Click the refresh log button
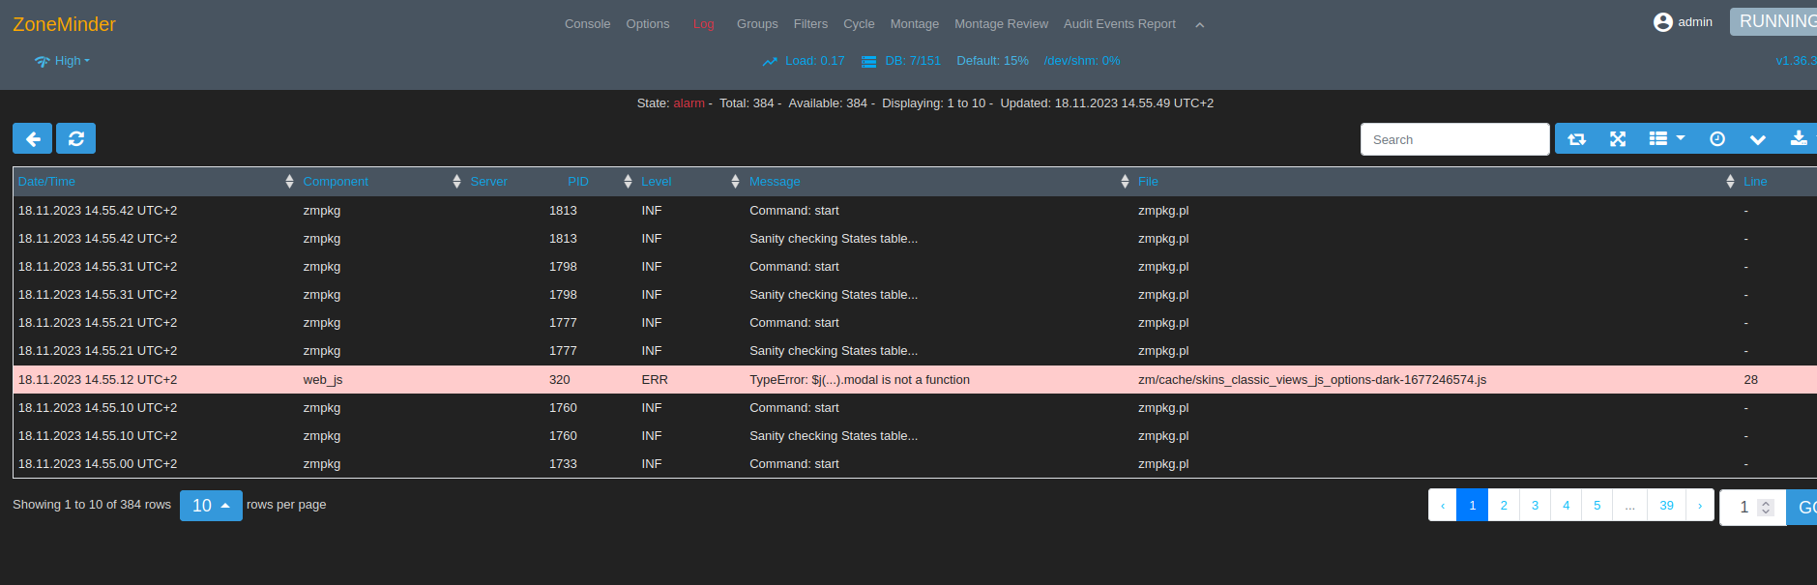 [75, 139]
